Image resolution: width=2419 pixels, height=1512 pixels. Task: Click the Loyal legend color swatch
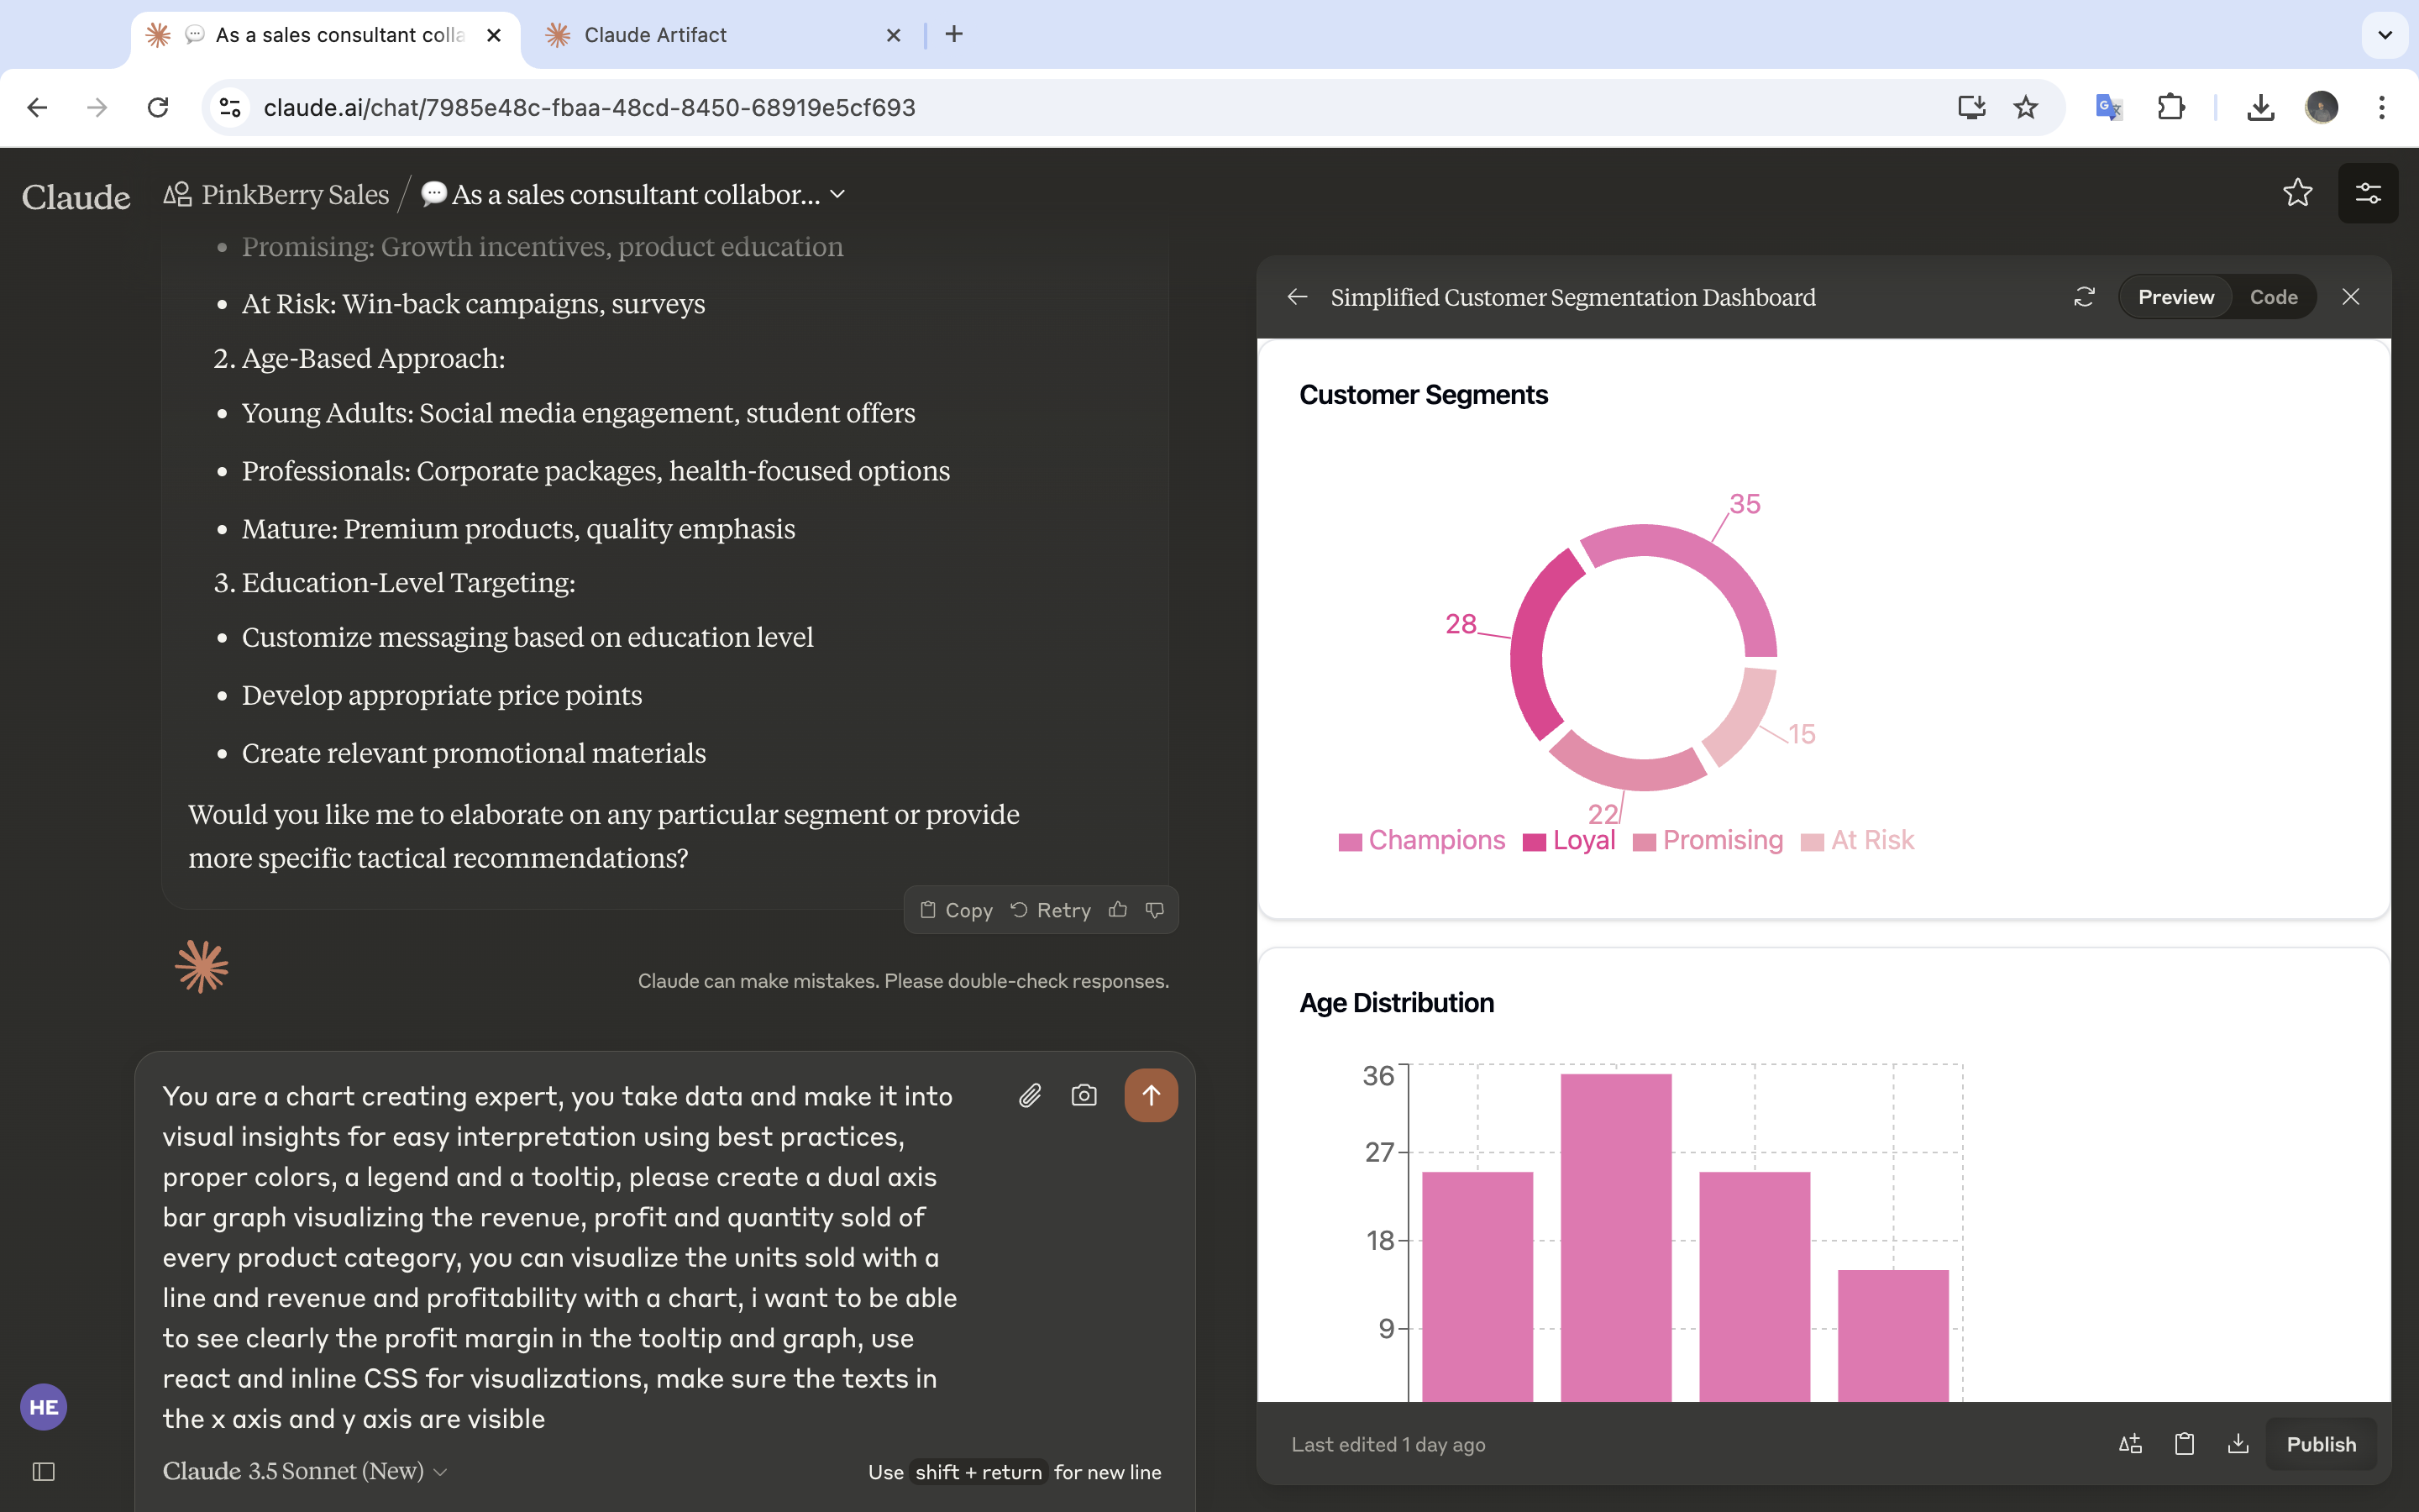pyautogui.click(x=1534, y=842)
